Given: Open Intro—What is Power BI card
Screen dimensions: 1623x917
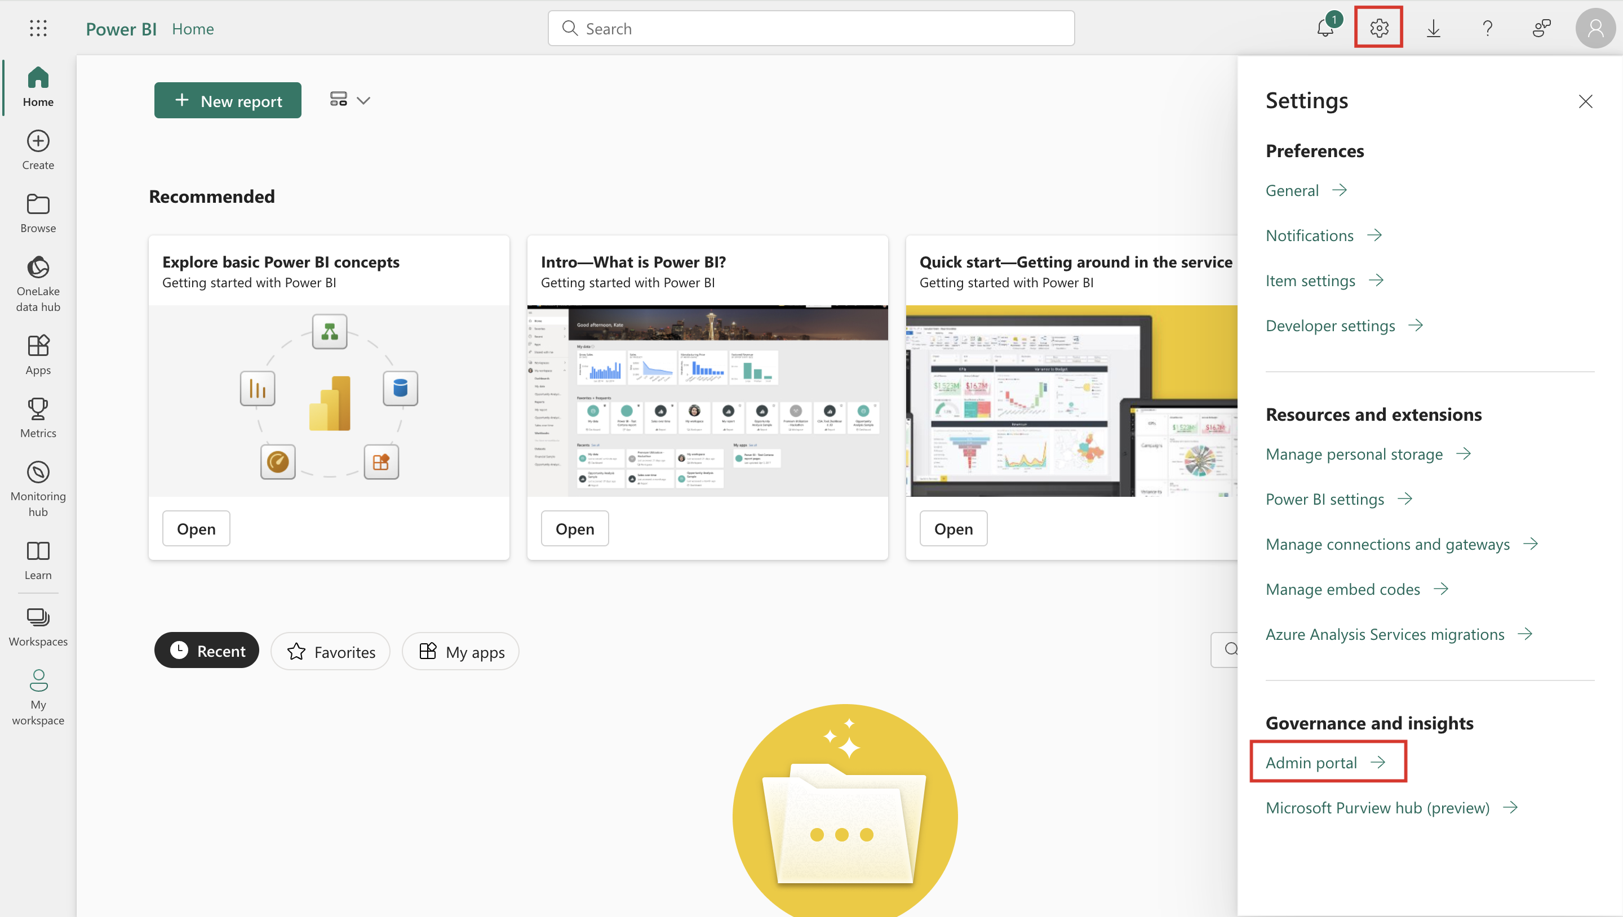Looking at the screenshot, I should point(575,528).
